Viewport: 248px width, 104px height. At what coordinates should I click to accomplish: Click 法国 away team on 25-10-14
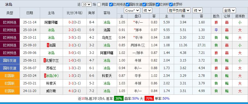point(107,30)
